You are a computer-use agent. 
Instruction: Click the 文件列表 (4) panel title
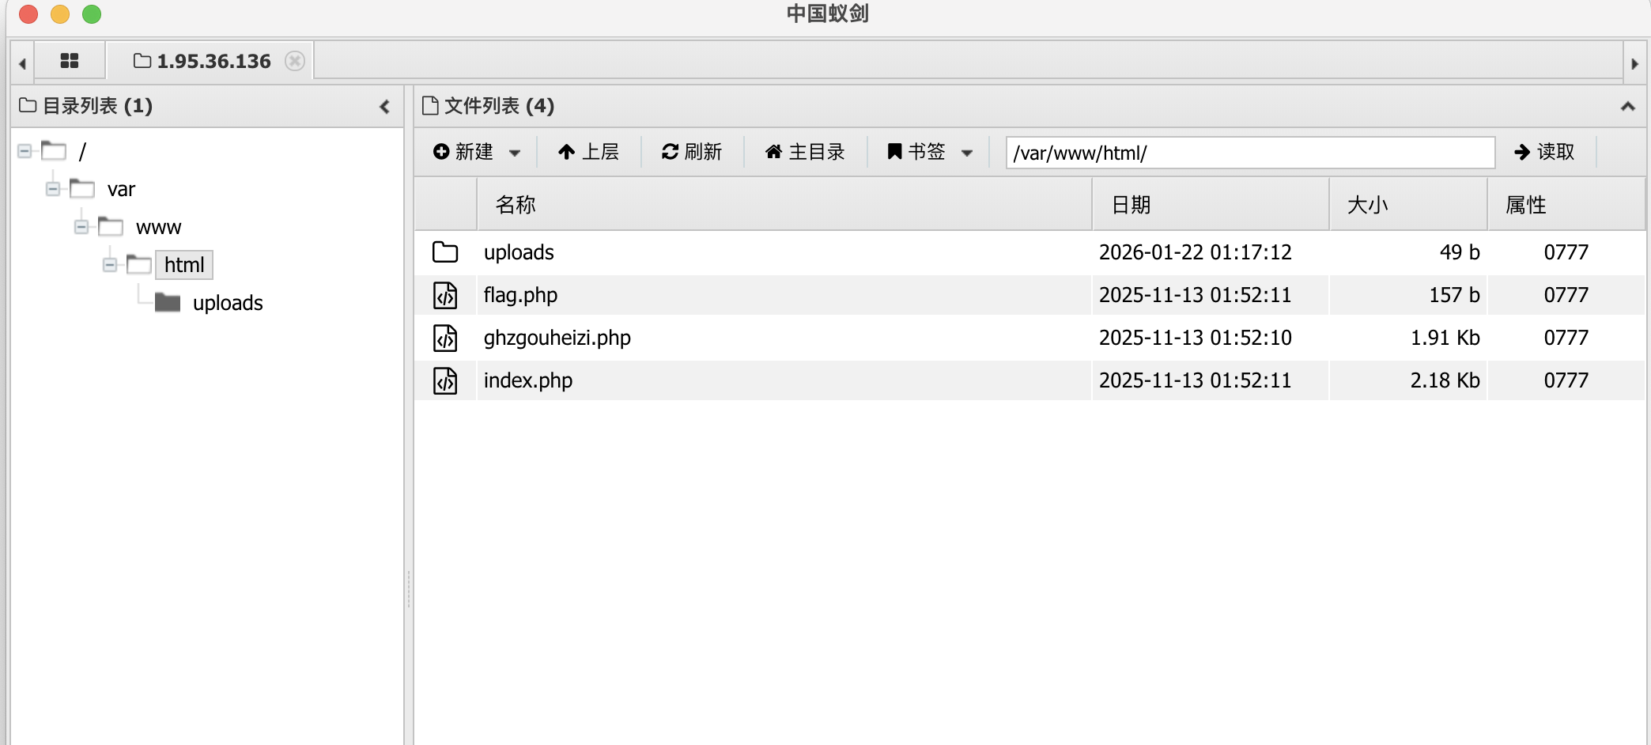point(499,106)
